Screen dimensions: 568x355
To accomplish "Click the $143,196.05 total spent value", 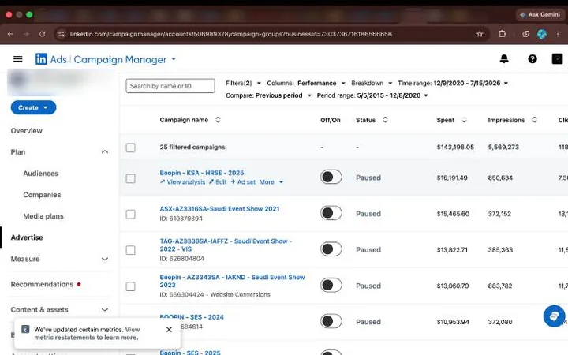I will coord(455,147).
